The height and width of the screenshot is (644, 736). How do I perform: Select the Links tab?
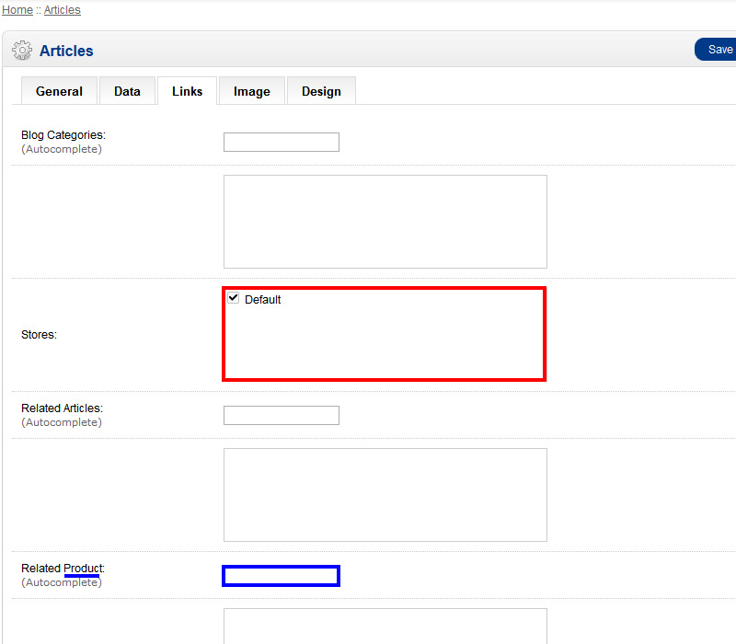click(187, 91)
